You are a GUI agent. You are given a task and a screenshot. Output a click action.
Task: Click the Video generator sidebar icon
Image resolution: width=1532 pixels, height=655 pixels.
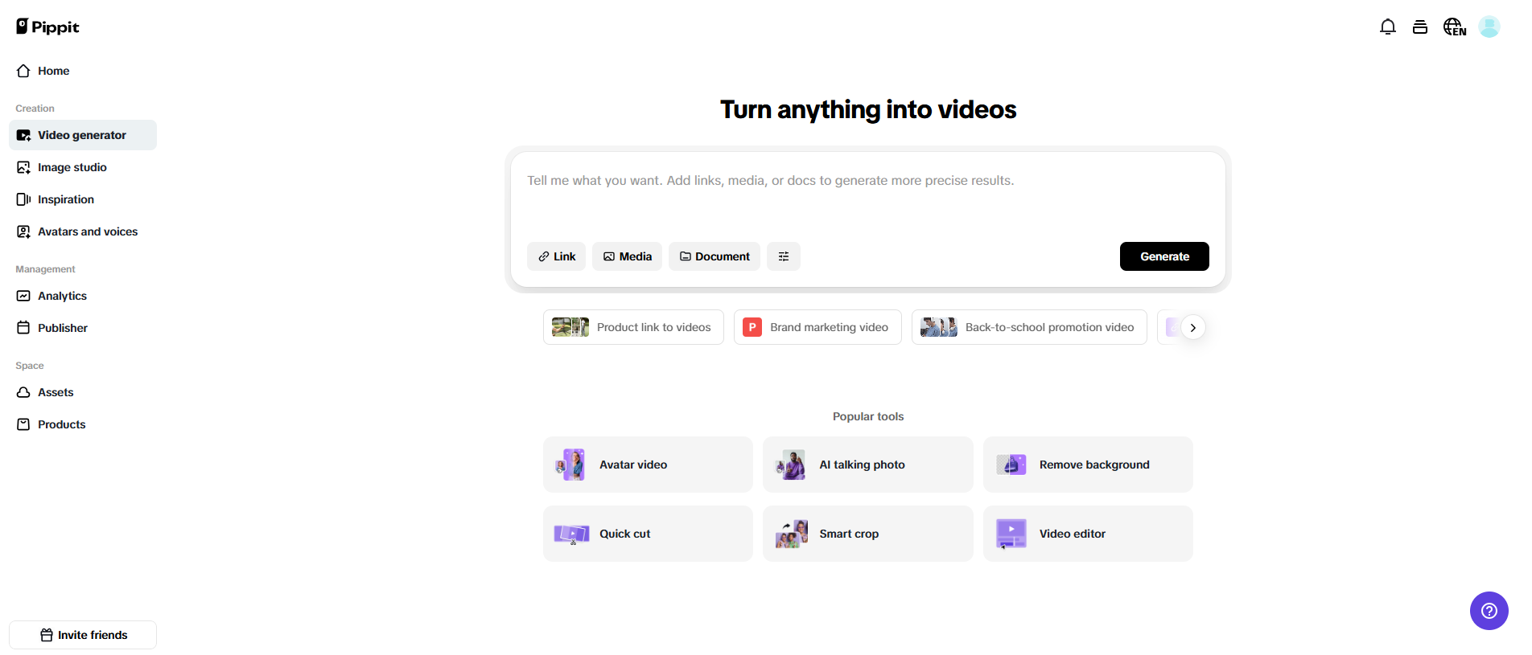click(x=23, y=135)
